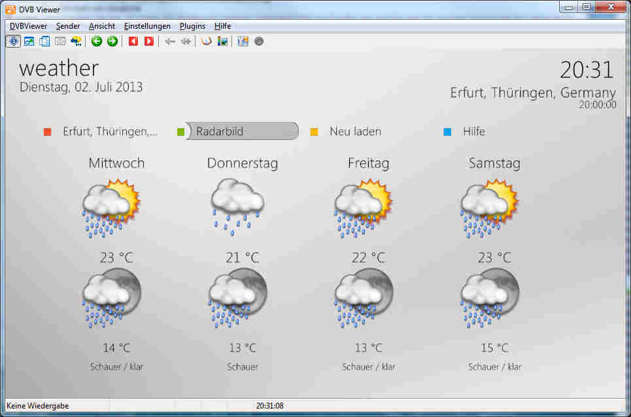631x417 pixels.
Task: Click the red right arrow toolbar button
Action: click(x=149, y=41)
